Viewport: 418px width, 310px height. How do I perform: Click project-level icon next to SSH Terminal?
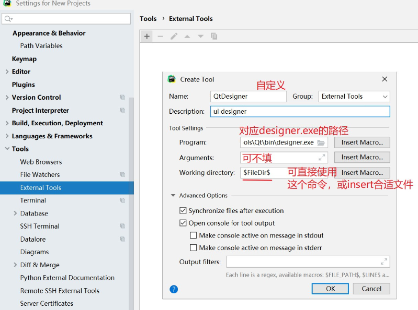tap(122, 226)
